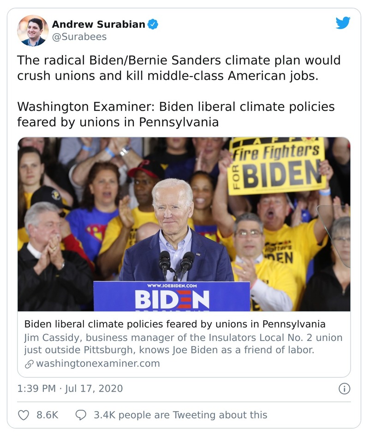Image resolution: width=369 pixels, height=436 pixels.
Task: Click the blue BIDEN podium sign in photo
Action: [x=172, y=296]
